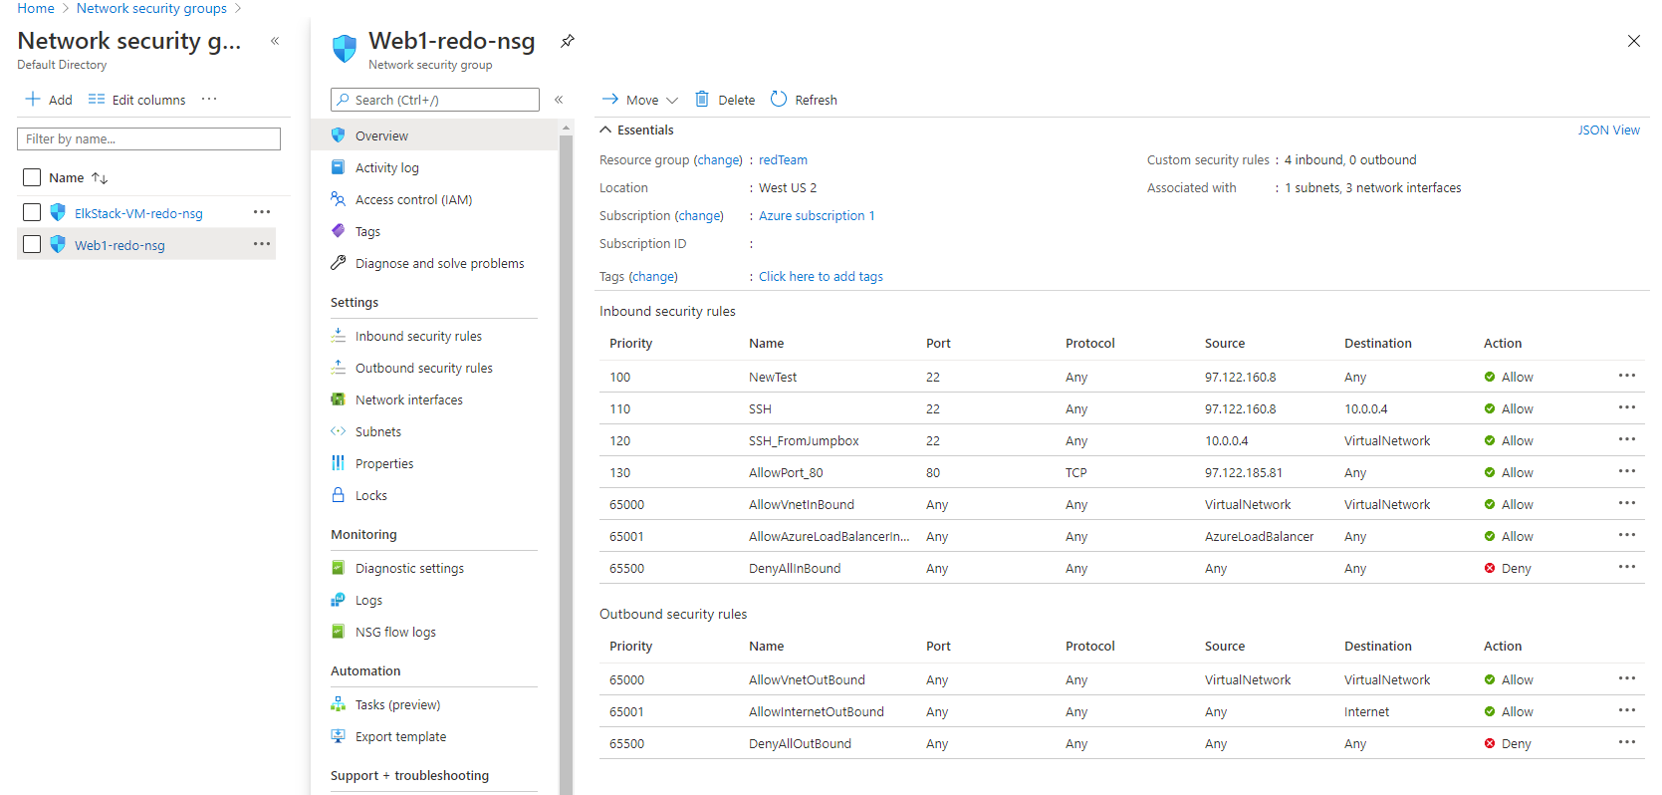Click the Export template icon
This screenshot has width=1662, height=795.
tap(339, 736)
